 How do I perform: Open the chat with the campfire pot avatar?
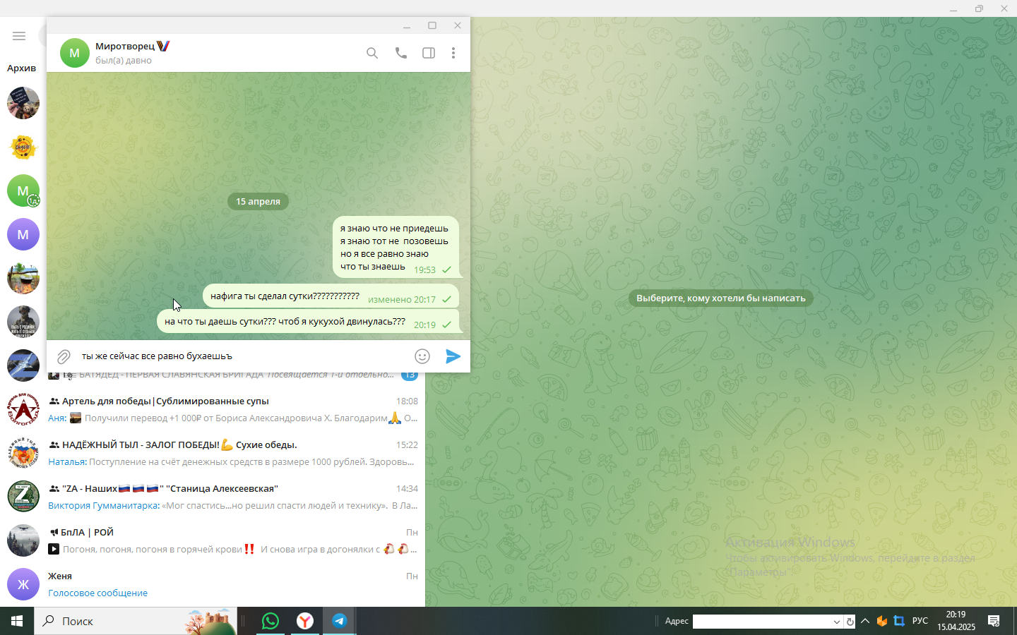click(x=23, y=278)
